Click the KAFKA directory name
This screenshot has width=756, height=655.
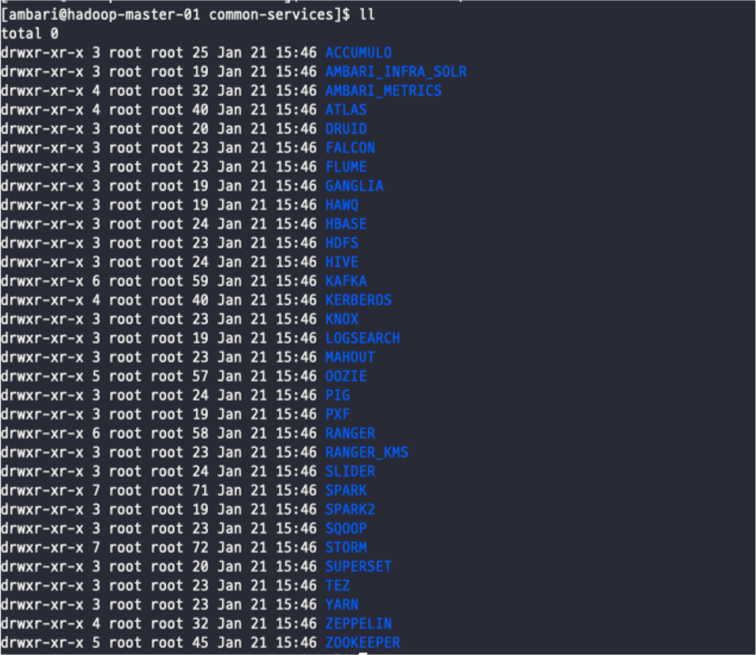[346, 281]
